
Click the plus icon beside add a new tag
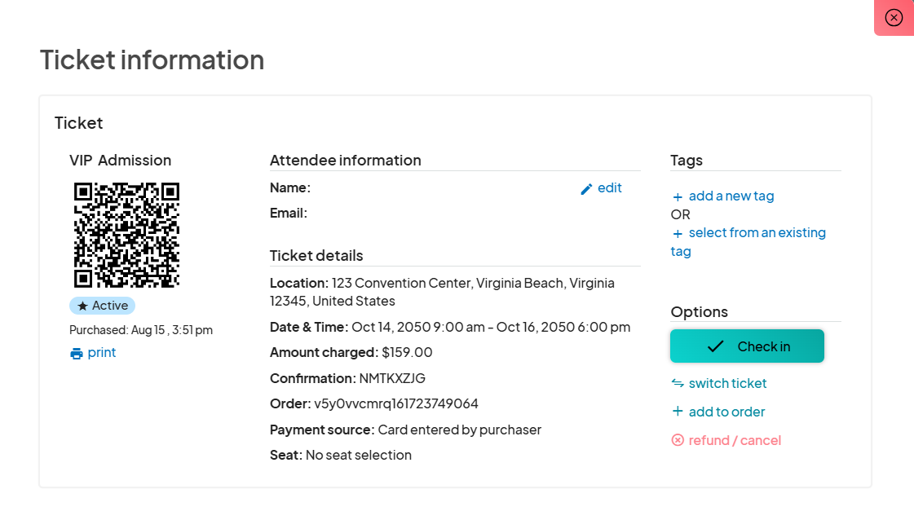pyautogui.click(x=677, y=196)
